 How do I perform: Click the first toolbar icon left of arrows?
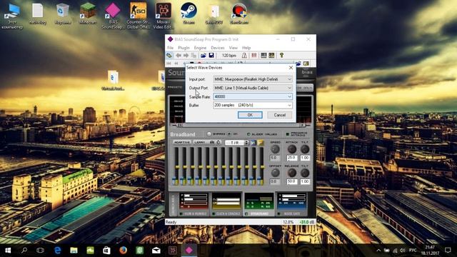tap(169, 56)
